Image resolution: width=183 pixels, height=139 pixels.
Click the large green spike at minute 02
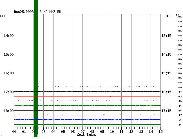(36, 68)
